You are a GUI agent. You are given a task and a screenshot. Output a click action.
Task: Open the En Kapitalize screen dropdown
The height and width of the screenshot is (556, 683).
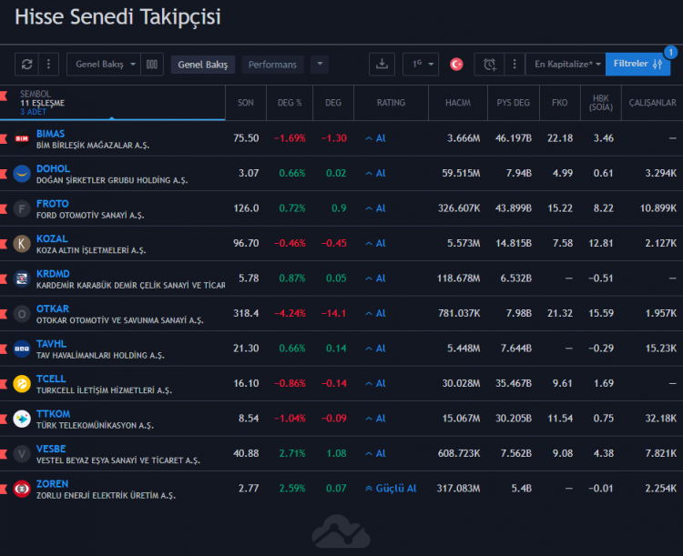pos(566,65)
